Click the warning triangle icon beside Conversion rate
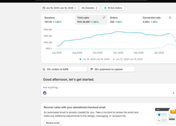Image resolution: width=176 pixels, height=126 pixels. tap(170, 18)
